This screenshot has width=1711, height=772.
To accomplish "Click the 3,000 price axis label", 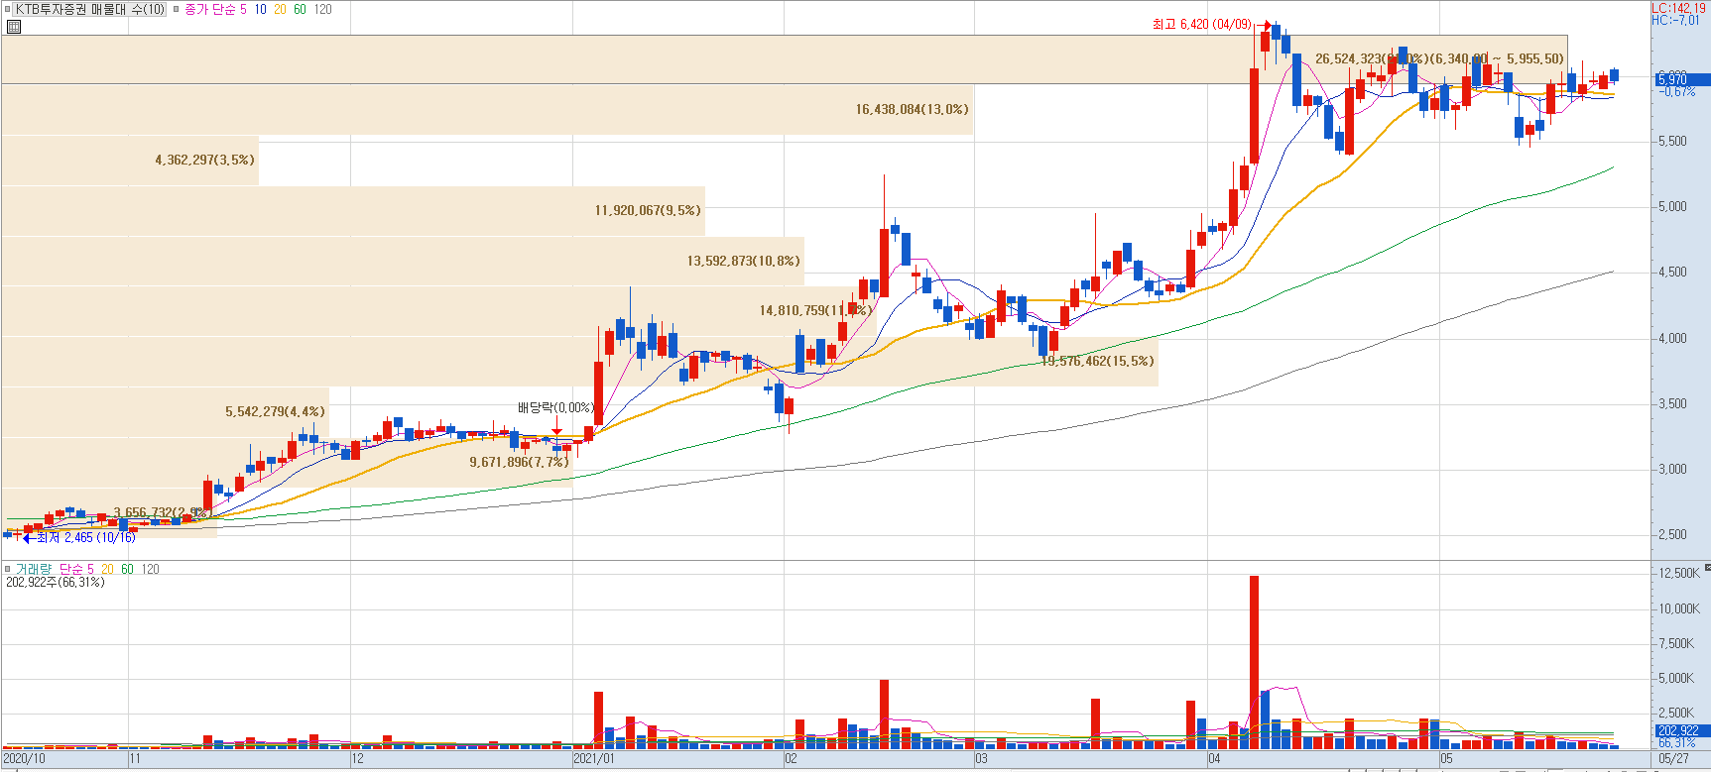I will (1672, 469).
